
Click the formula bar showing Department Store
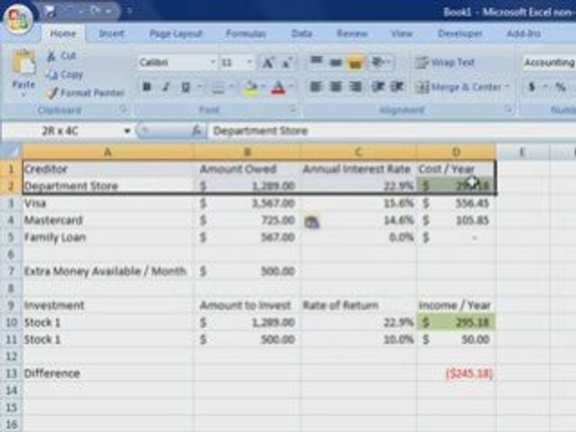[x=391, y=131]
